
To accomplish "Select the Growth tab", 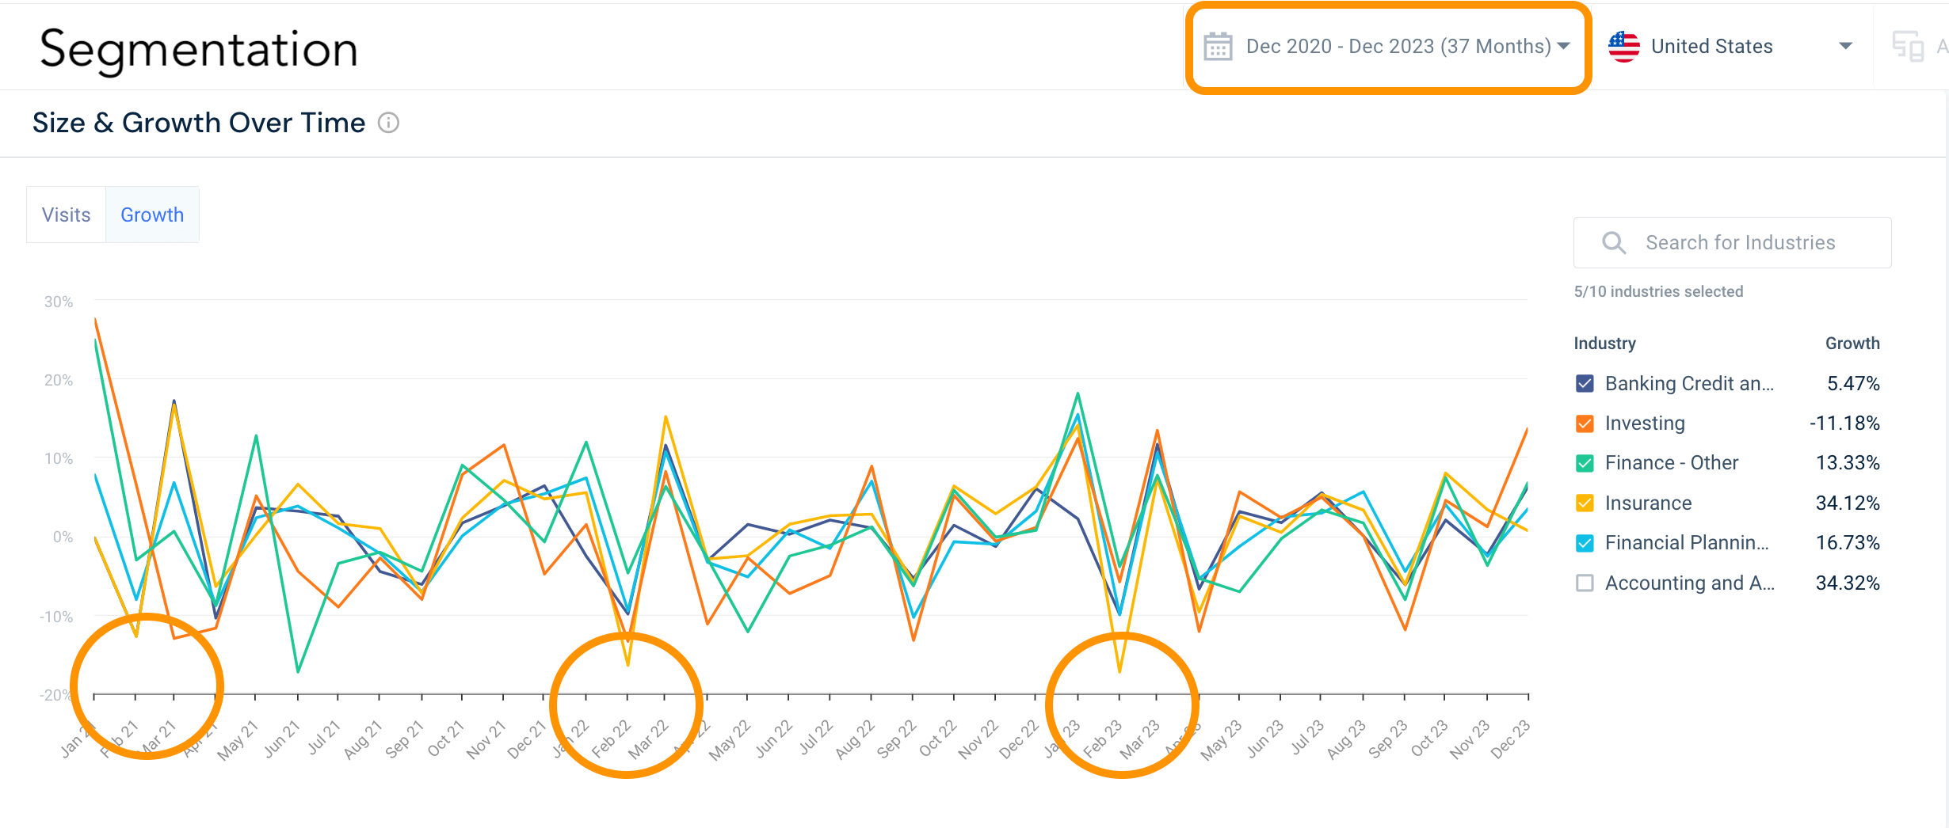I will (152, 214).
